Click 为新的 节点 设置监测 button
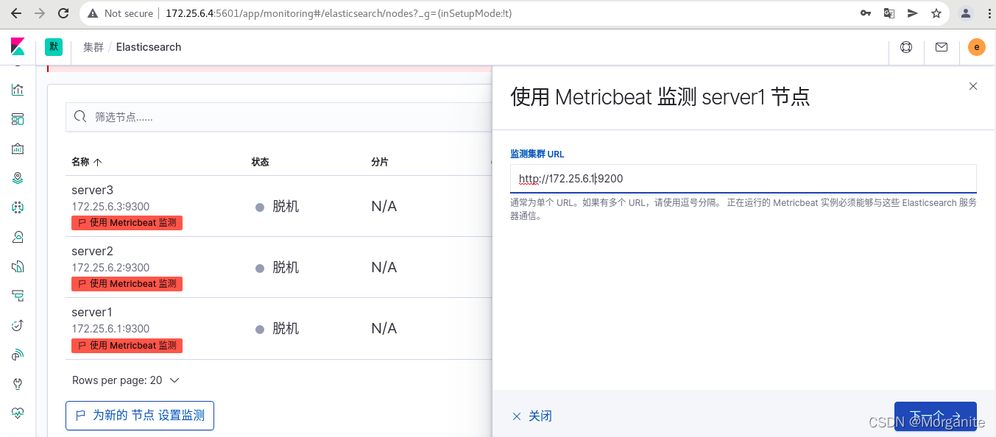996x437 pixels. pos(140,416)
